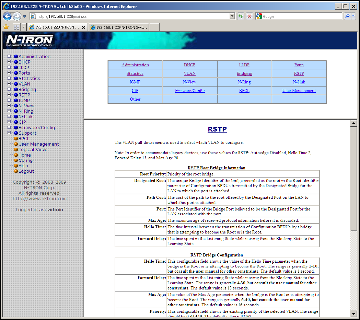Viewport: 360px width, 320px height.
Task: Select Logout in the sidebar tree
Action: (x=26, y=171)
